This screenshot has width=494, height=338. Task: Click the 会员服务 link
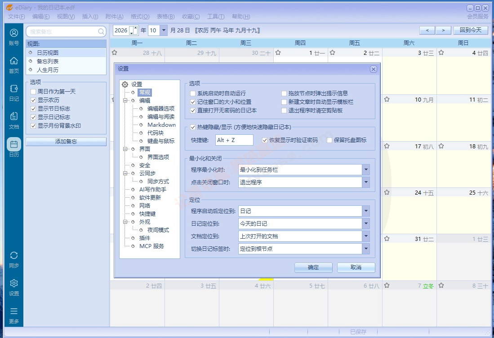click(x=478, y=16)
